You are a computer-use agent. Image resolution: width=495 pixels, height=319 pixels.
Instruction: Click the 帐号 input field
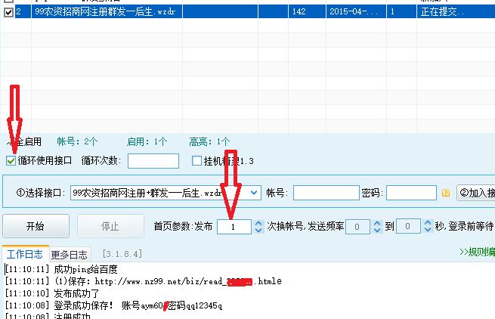326,193
